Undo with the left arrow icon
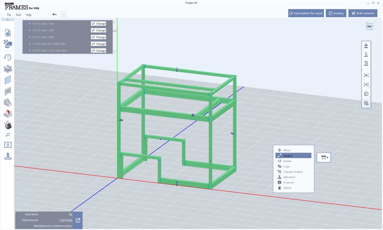 pyautogui.click(x=55, y=14)
